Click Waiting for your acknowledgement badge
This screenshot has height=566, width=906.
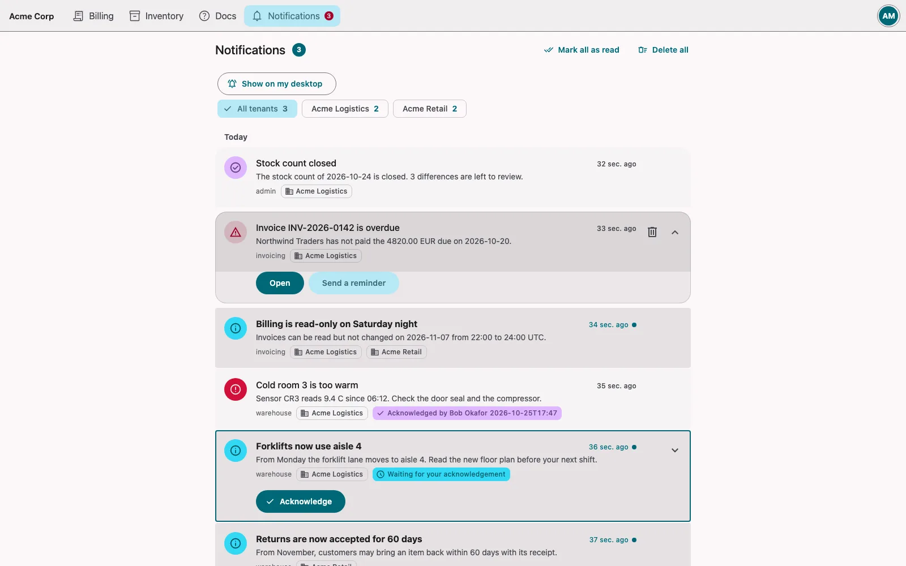pos(442,474)
